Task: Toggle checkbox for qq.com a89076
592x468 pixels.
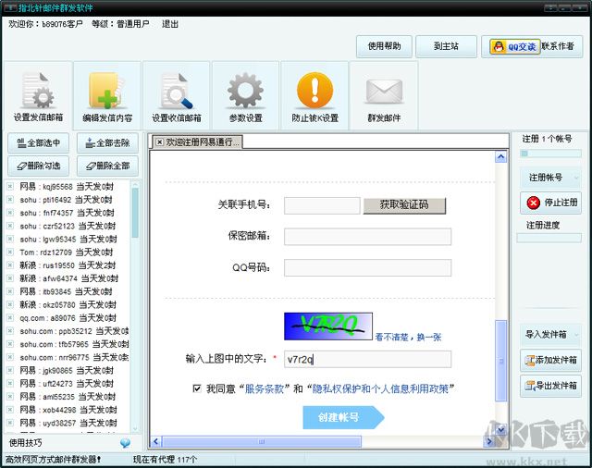Action: (10, 318)
